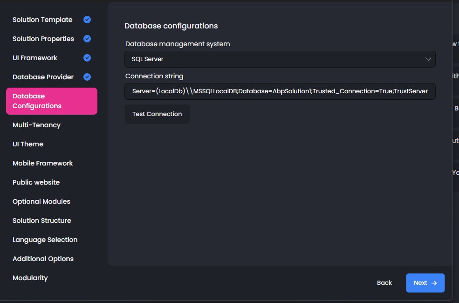Click the Solution Properties checkmark icon
Viewport: 459px width, 303px height.
(x=87, y=39)
